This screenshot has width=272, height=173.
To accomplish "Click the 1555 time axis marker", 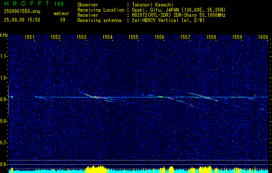I will coord(133,37).
